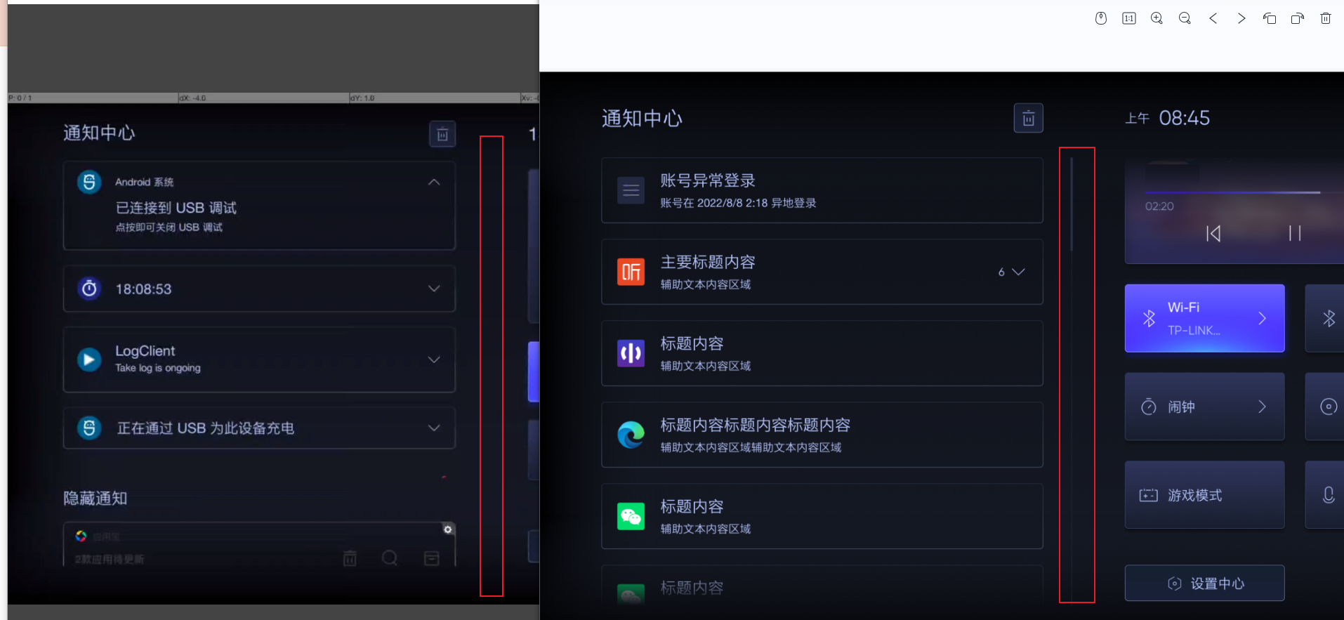The image size is (1344, 620).
Task: Collapse the Android 系统 USB notification
Action: (x=434, y=182)
